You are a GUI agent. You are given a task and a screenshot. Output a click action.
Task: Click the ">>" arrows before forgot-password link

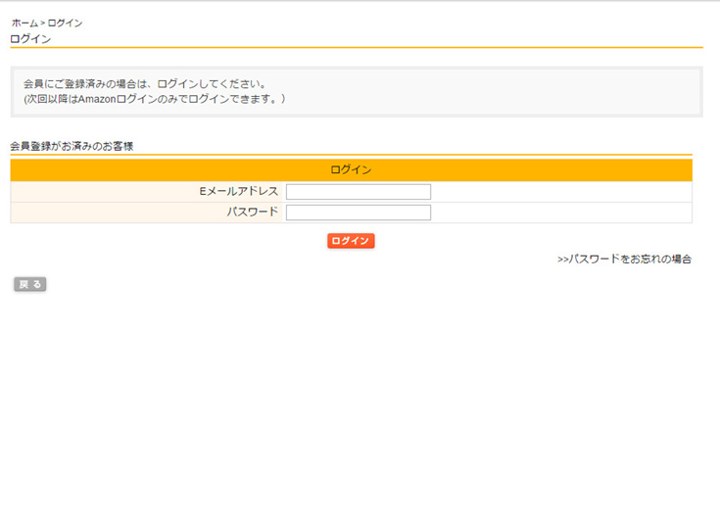pyautogui.click(x=563, y=259)
